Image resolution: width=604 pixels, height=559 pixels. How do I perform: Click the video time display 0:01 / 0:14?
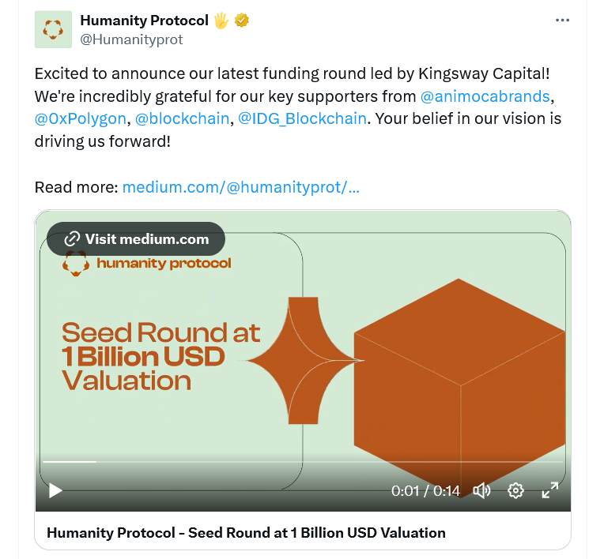pos(425,491)
